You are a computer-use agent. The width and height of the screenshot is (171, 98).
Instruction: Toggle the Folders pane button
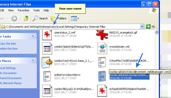point(59,18)
